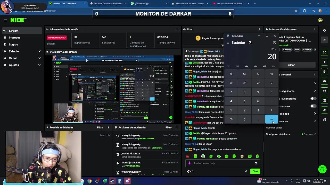Click the lightning bolt icon in right sidebar
This screenshot has width=330, height=185.
point(325,62)
